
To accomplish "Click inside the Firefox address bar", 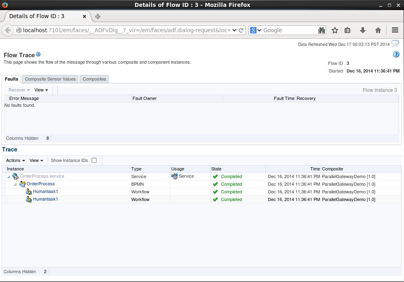I will [121, 30].
